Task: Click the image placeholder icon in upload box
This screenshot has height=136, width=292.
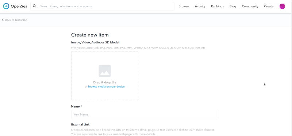Action: click(x=105, y=71)
